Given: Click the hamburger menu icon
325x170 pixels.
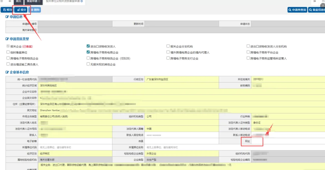Looking at the screenshot, I should pyautogui.click(x=2, y=2).
